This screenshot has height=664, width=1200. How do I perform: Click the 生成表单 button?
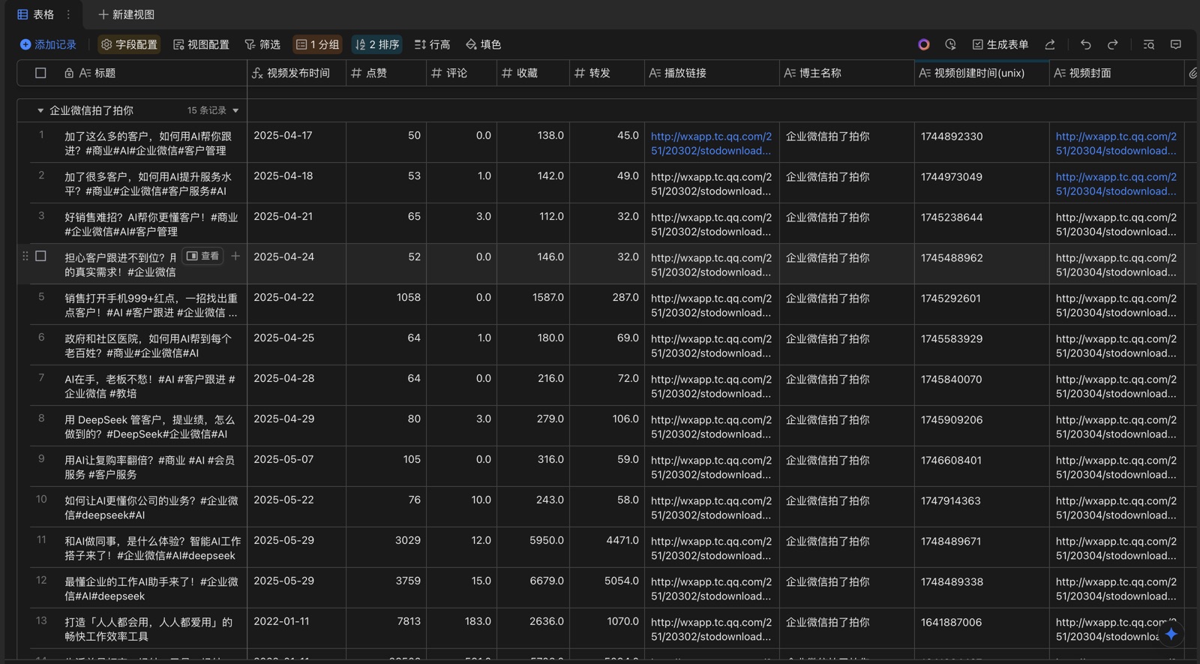1000,44
